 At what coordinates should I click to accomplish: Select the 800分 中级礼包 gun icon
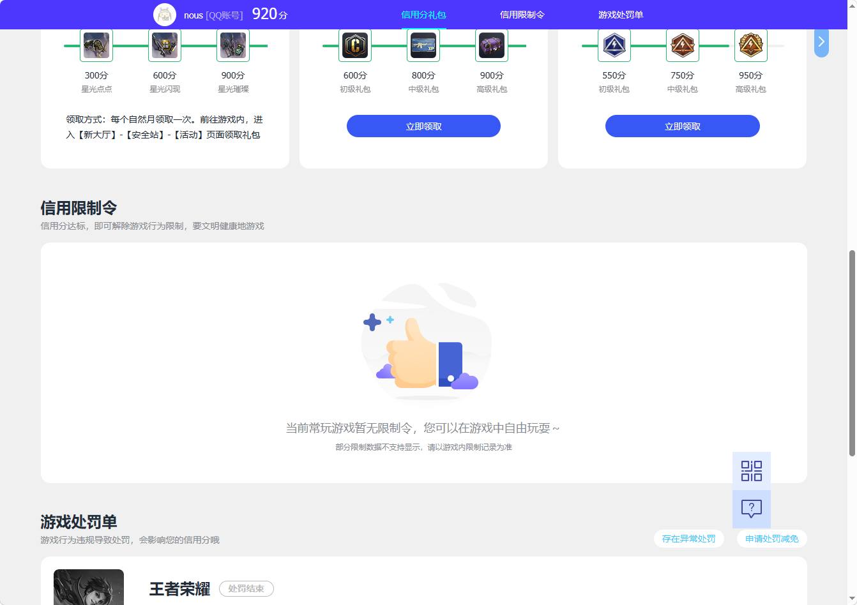coord(423,45)
